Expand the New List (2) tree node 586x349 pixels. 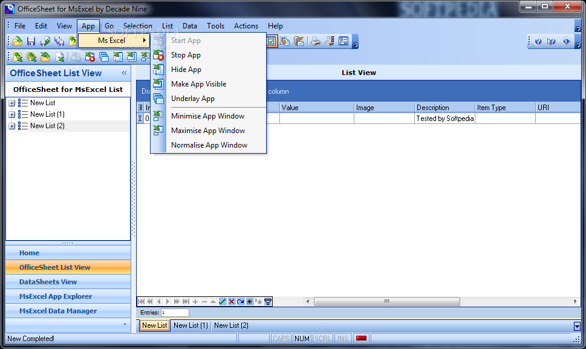11,126
